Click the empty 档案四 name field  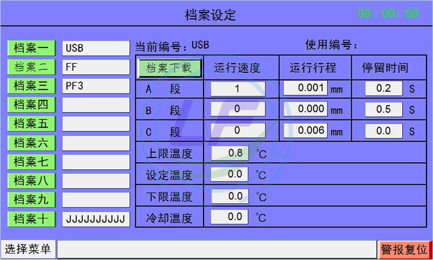96,105
